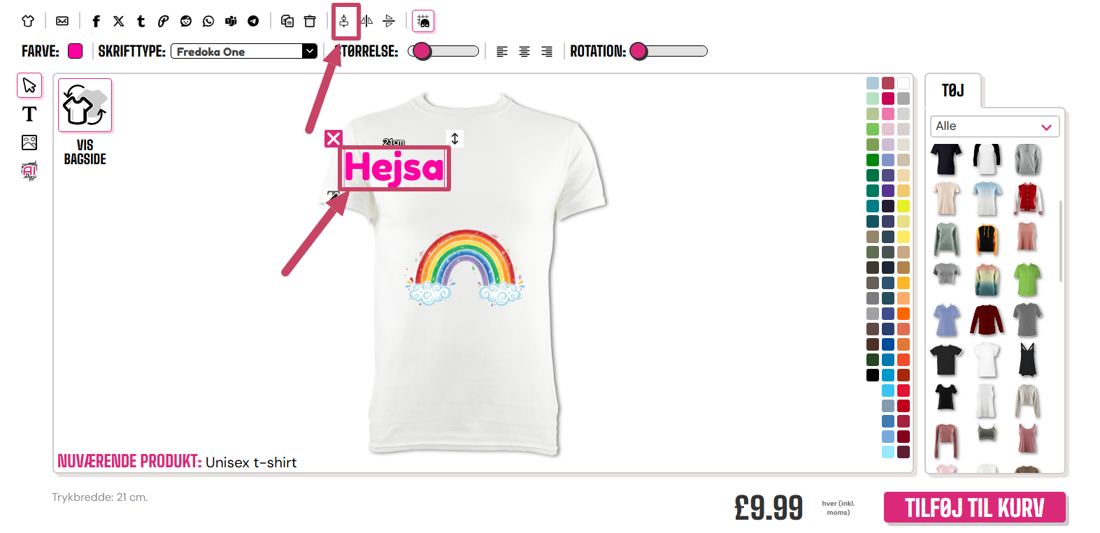
Task: Center the element horizontally on shirt
Action: pyautogui.click(x=344, y=21)
